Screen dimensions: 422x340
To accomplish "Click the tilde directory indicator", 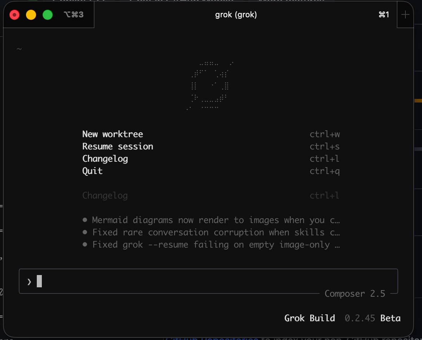I will tap(19, 49).
